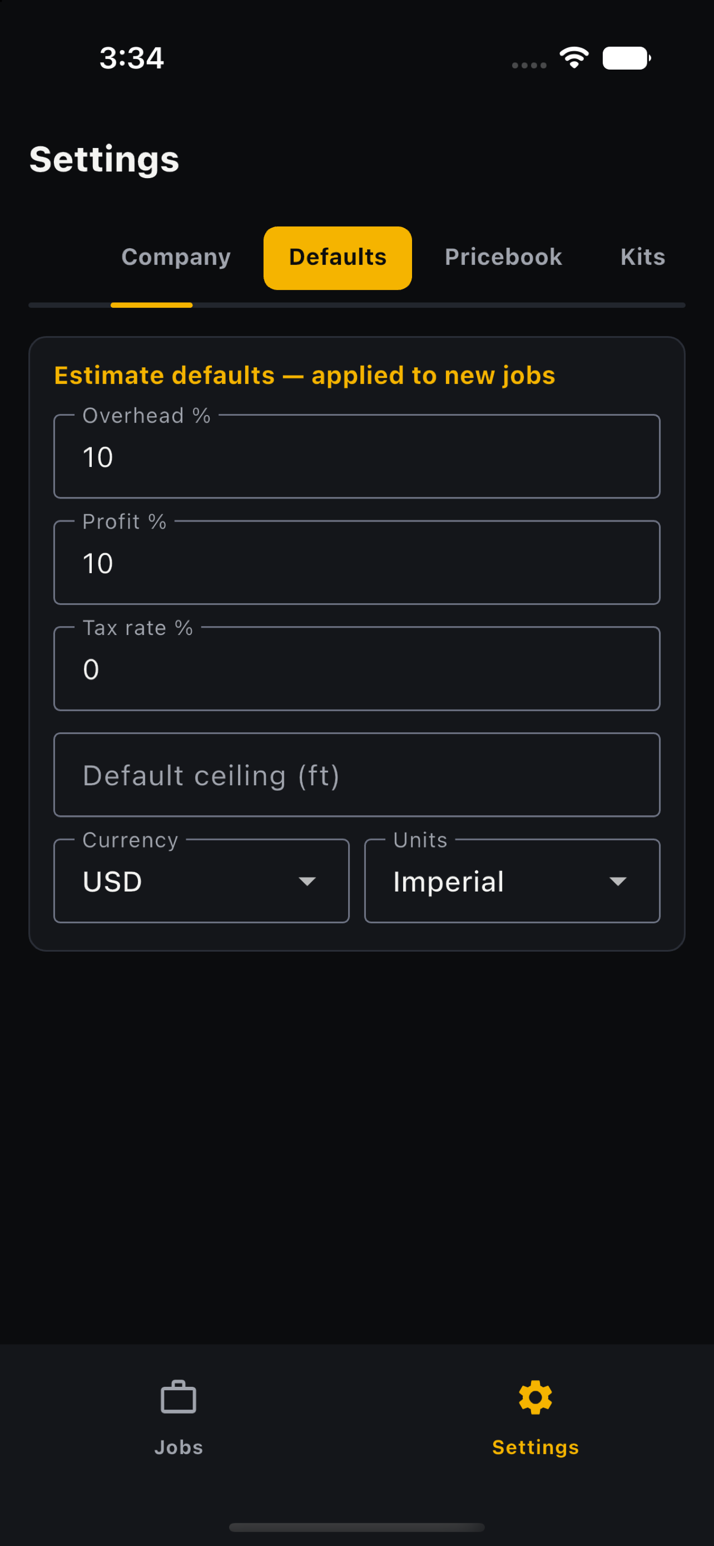Screen dimensions: 714x1546
Task: Tap the home indicator bar
Action: pyautogui.click(x=356, y=1527)
